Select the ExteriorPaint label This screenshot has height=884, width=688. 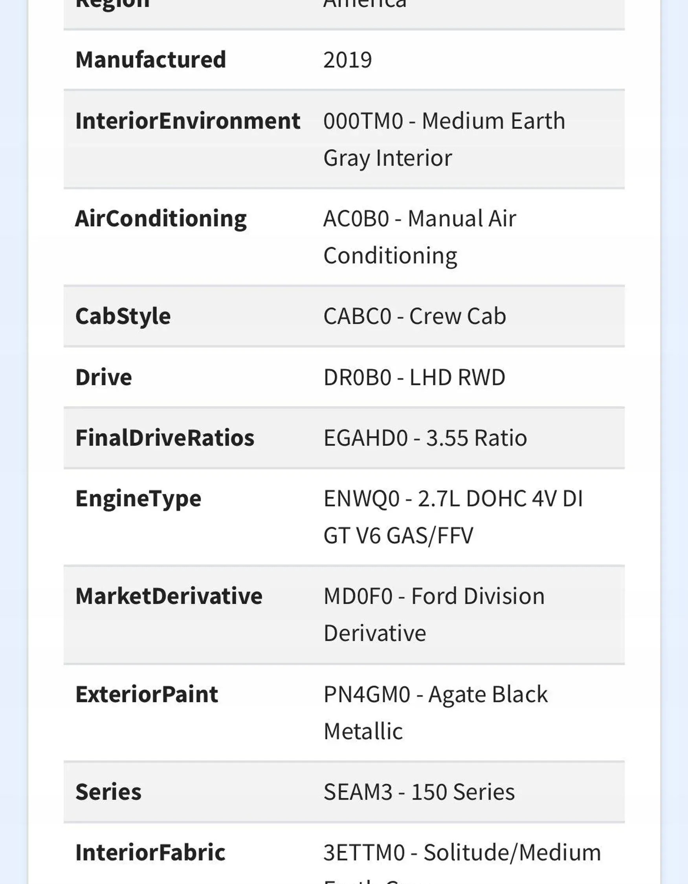tap(147, 695)
